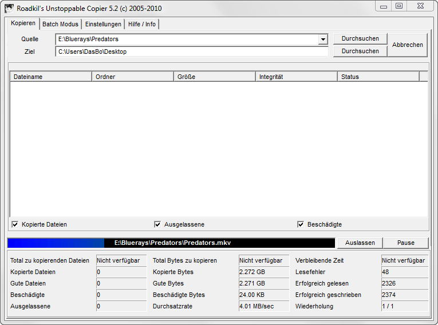Sort by the Integrität column header
Image resolution: width=438 pixels, height=325 pixels.
(297, 77)
